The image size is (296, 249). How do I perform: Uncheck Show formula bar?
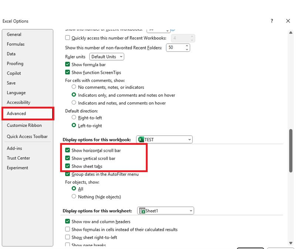click(67, 64)
